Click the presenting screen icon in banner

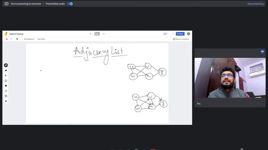(x=7, y=4)
